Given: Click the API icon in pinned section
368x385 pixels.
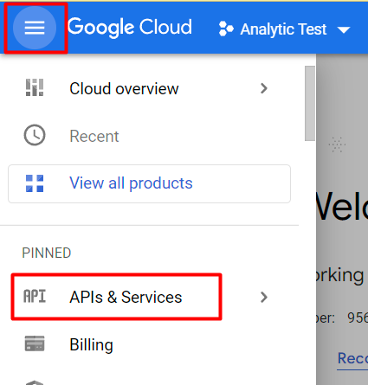Looking at the screenshot, I should click(35, 296).
